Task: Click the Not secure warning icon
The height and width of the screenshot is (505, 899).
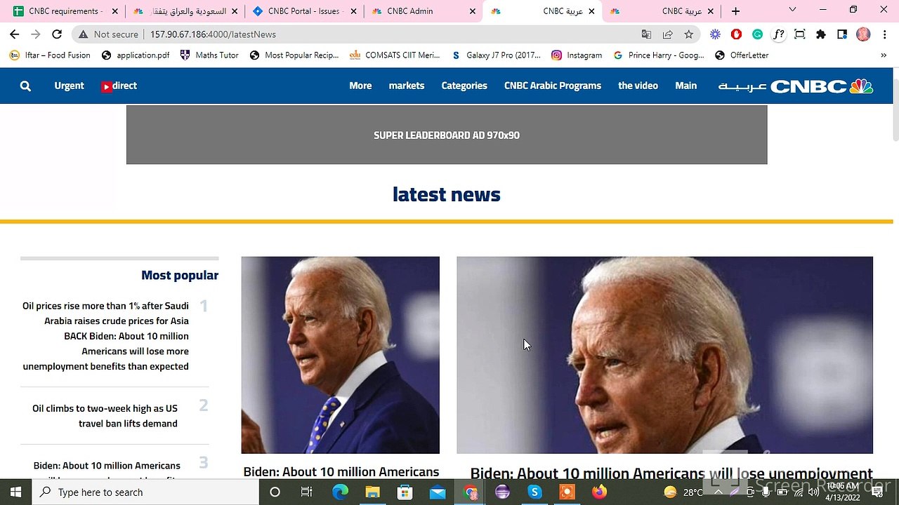Action: click(84, 34)
